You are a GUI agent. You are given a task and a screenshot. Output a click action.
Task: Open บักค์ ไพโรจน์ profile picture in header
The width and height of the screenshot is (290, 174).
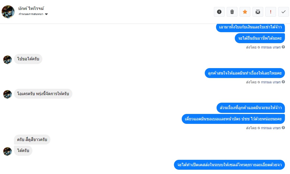pos(8,12)
